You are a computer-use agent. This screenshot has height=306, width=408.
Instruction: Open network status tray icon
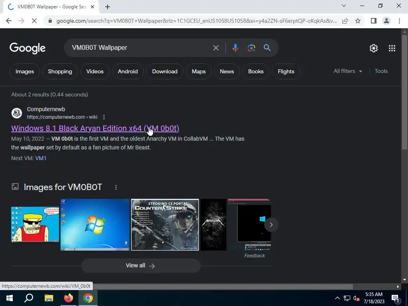(x=347, y=298)
